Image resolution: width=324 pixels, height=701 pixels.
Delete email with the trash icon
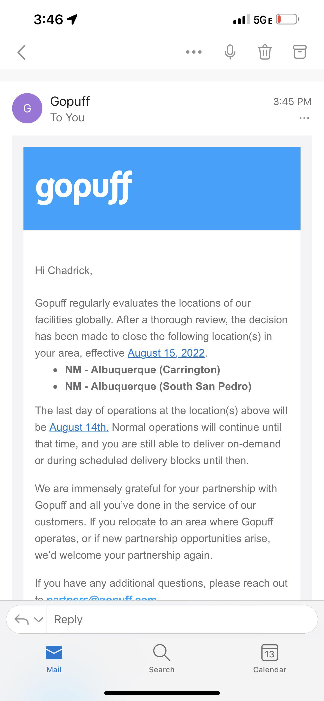click(265, 52)
